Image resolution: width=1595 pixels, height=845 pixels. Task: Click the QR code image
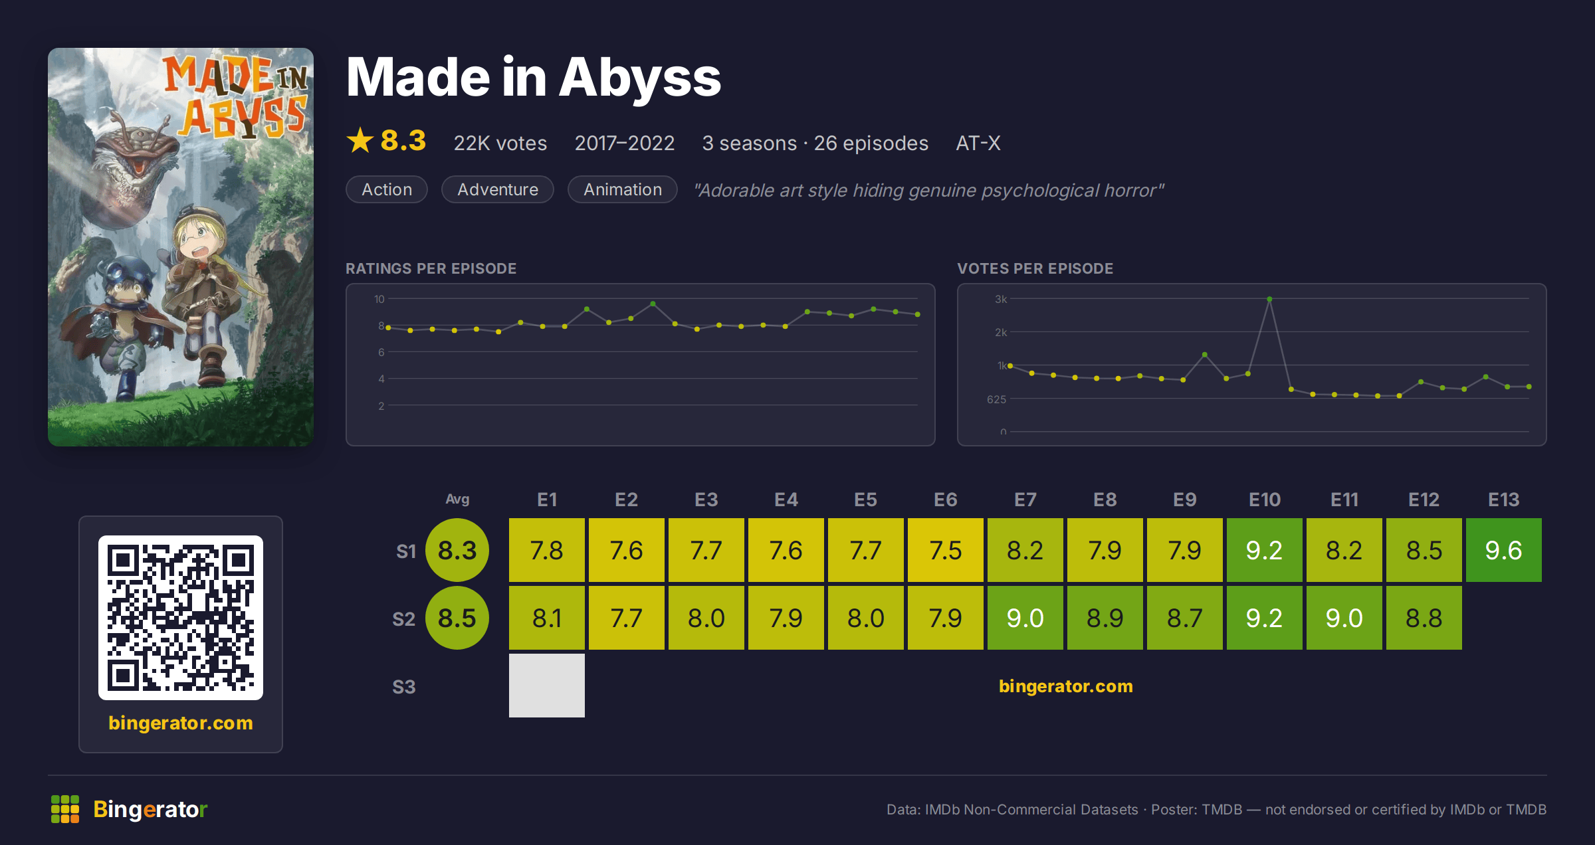click(181, 617)
